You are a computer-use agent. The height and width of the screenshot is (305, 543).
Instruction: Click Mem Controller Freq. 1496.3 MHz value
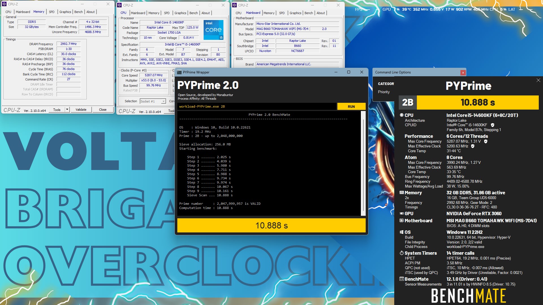click(93, 27)
